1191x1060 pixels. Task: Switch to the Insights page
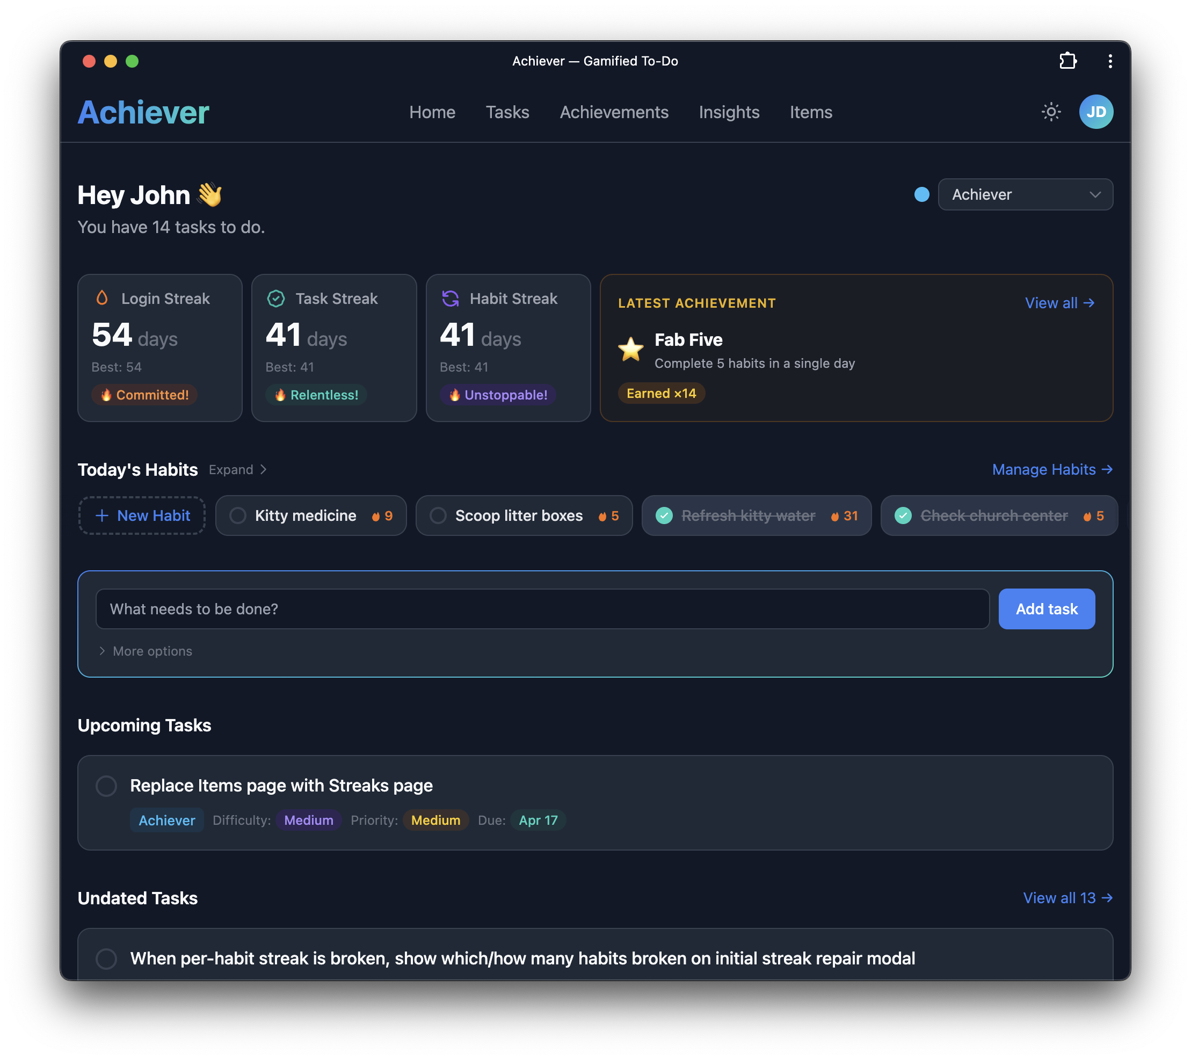pos(729,112)
